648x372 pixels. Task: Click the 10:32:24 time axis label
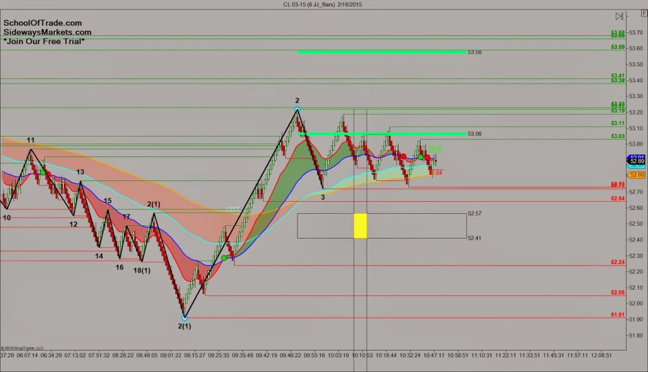[x=409, y=355]
